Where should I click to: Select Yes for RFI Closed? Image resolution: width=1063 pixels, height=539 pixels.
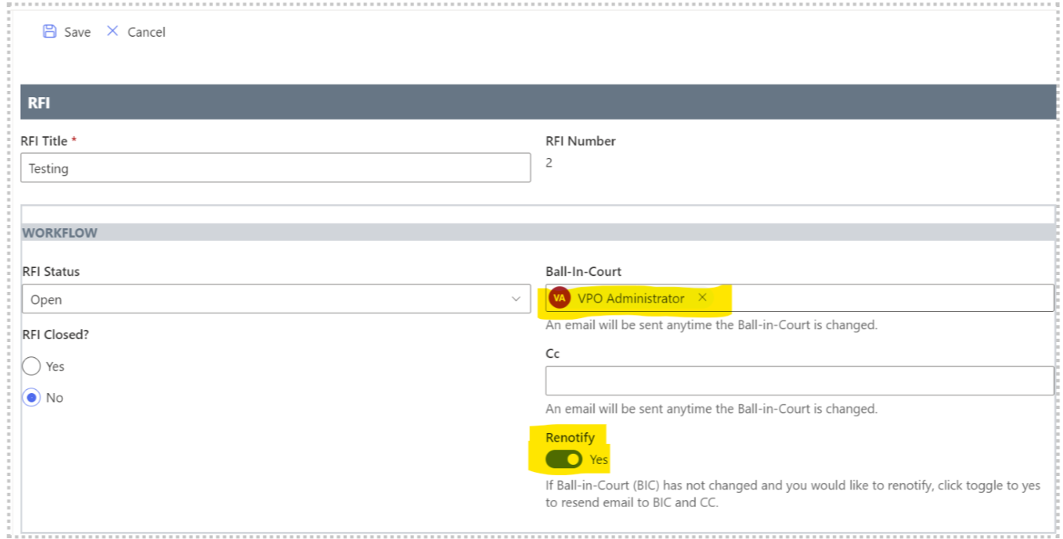31,366
